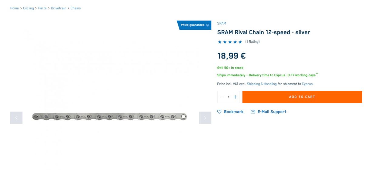Screen dimensions: 388x171
Task: Open the Chains breadcrumb link
Action: point(75,8)
